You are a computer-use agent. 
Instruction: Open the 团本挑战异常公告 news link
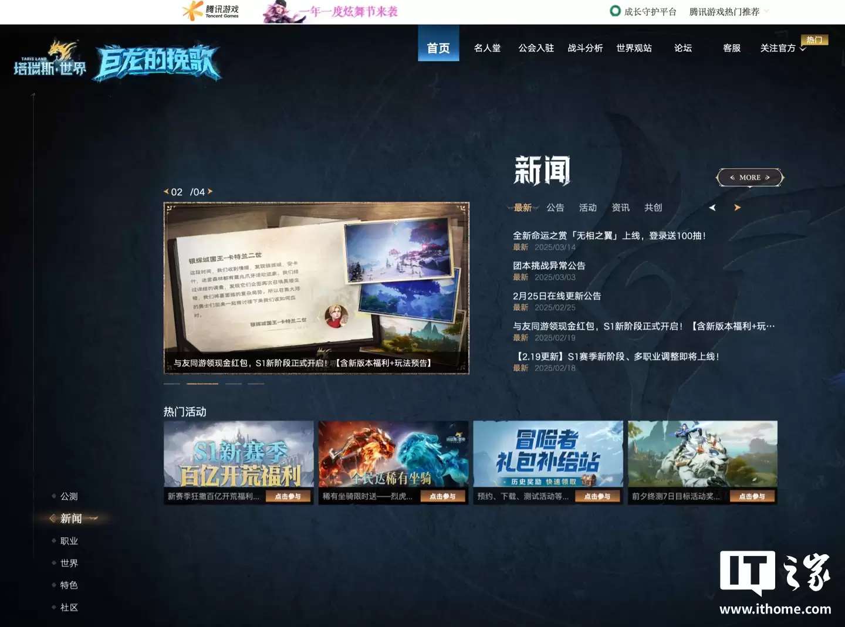549,266
